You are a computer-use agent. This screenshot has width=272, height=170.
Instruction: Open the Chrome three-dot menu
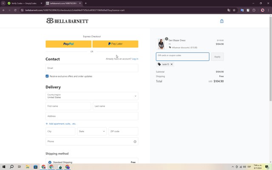(268, 10)
